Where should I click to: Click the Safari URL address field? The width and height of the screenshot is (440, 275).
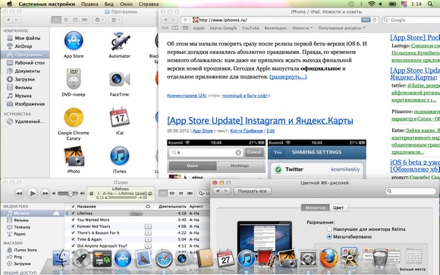(276, 20)
